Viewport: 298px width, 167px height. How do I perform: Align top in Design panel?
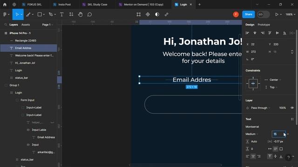(x=270, y=33)
